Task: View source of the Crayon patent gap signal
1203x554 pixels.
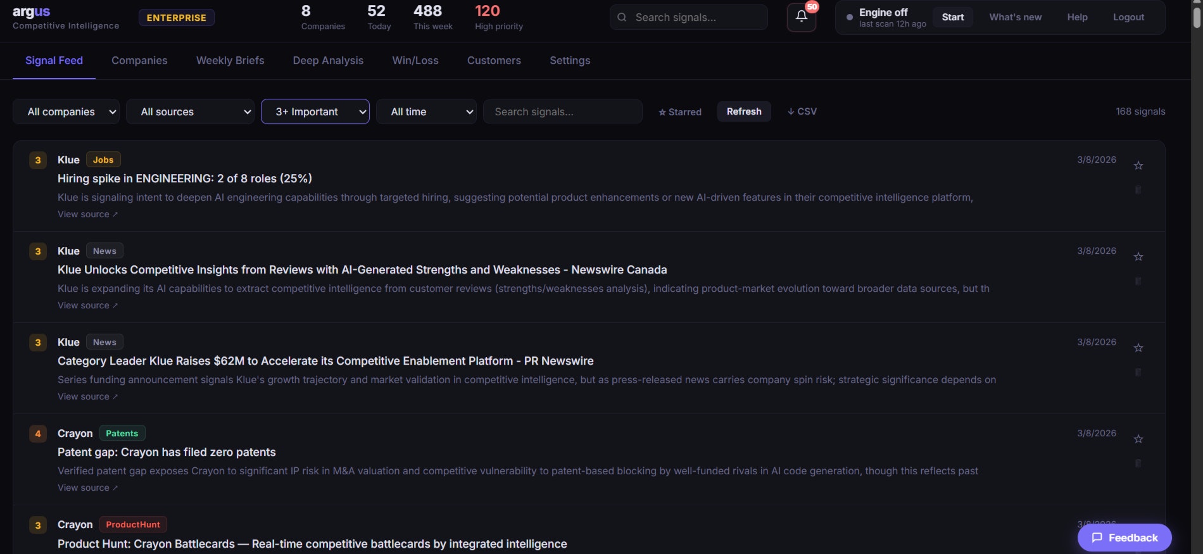Action: pyautogui.click(x=87, y=488)
